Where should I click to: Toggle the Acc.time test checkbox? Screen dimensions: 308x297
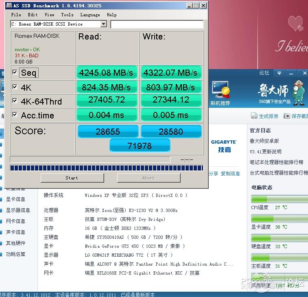pyautogui.click(x=15, y=114)
